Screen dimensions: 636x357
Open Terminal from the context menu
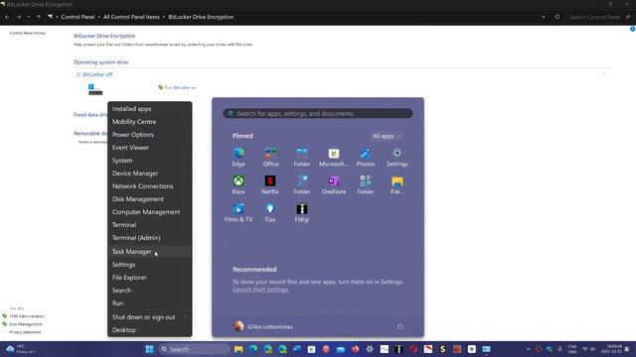150,225
